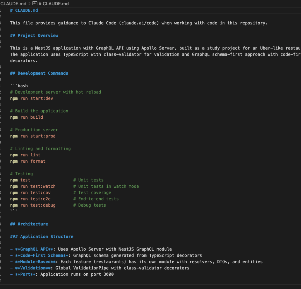Click the 'npm run test:cov' command
The height and width of the screenshot is (289, 301).
click(30, 193)
